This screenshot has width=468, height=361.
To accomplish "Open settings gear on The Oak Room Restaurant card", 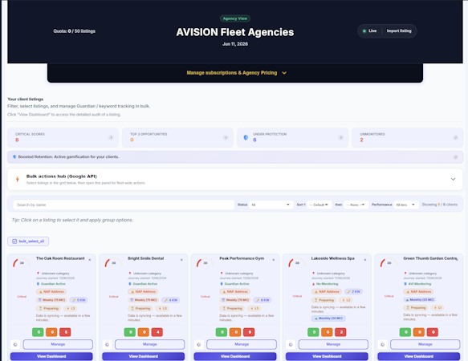I will (x=15, y=345).
